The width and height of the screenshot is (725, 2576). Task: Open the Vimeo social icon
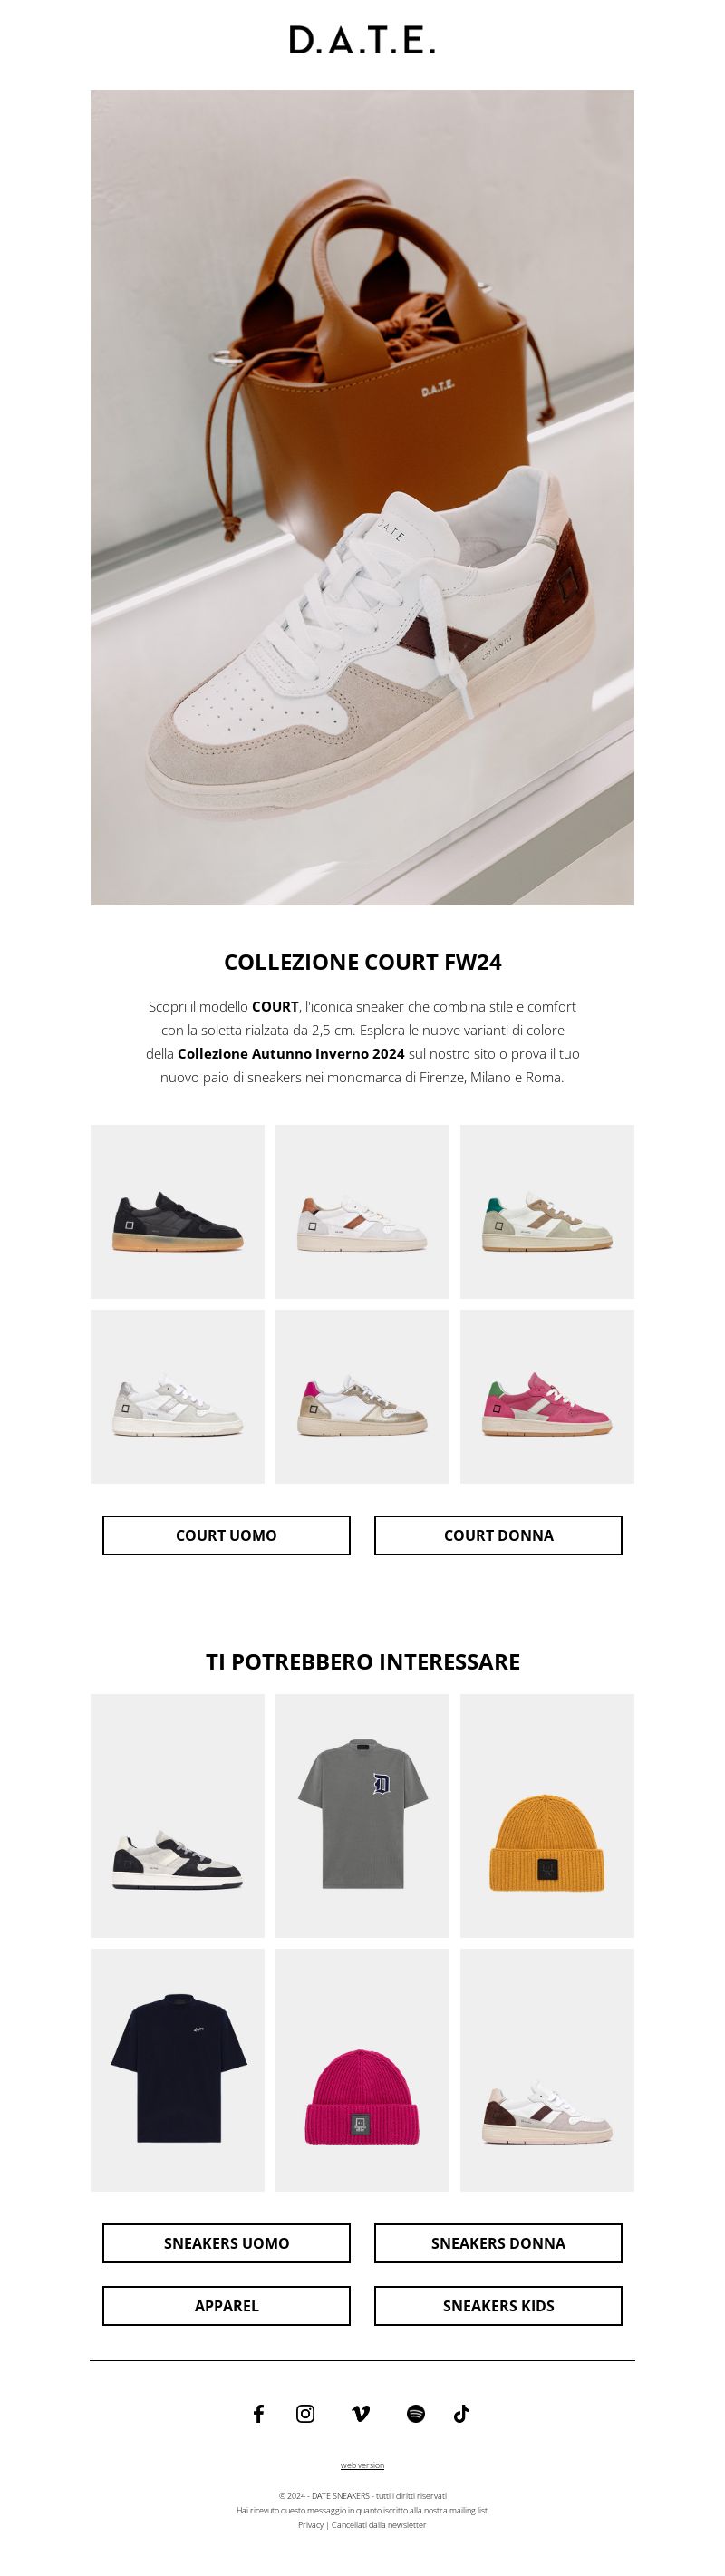[361, 2413]
